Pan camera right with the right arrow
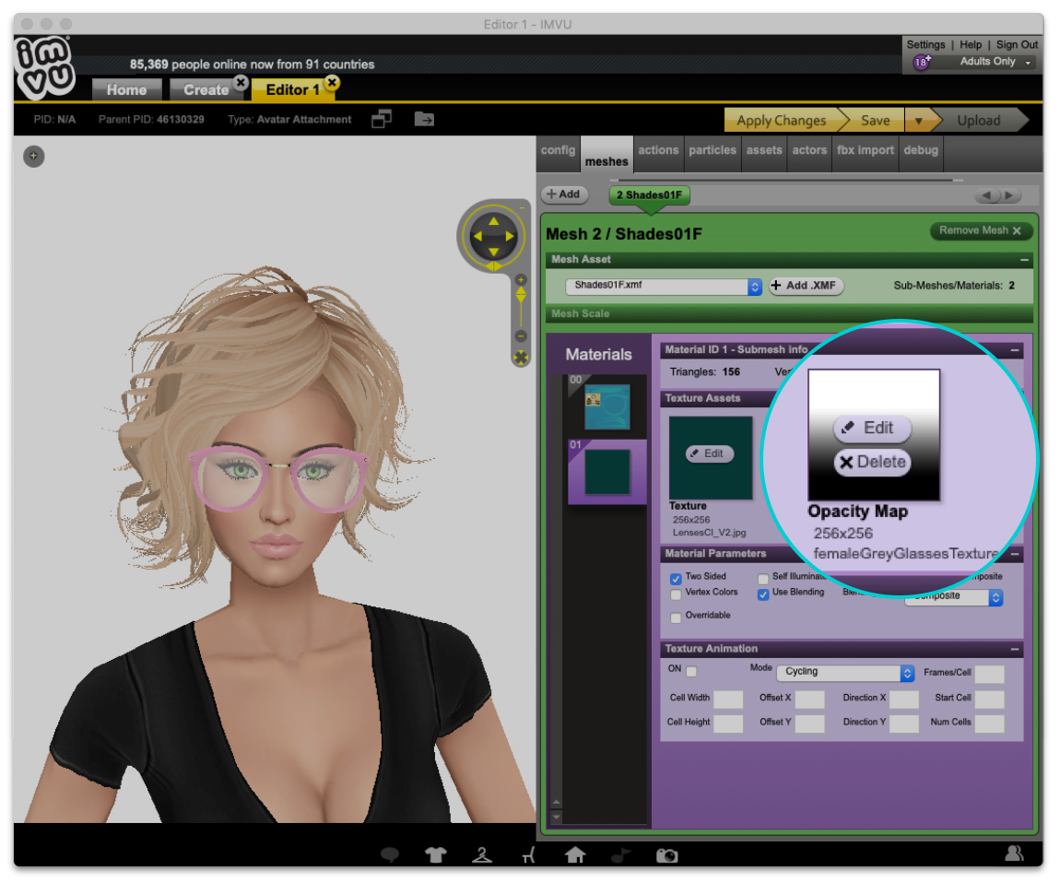 [x=510, y=237]
